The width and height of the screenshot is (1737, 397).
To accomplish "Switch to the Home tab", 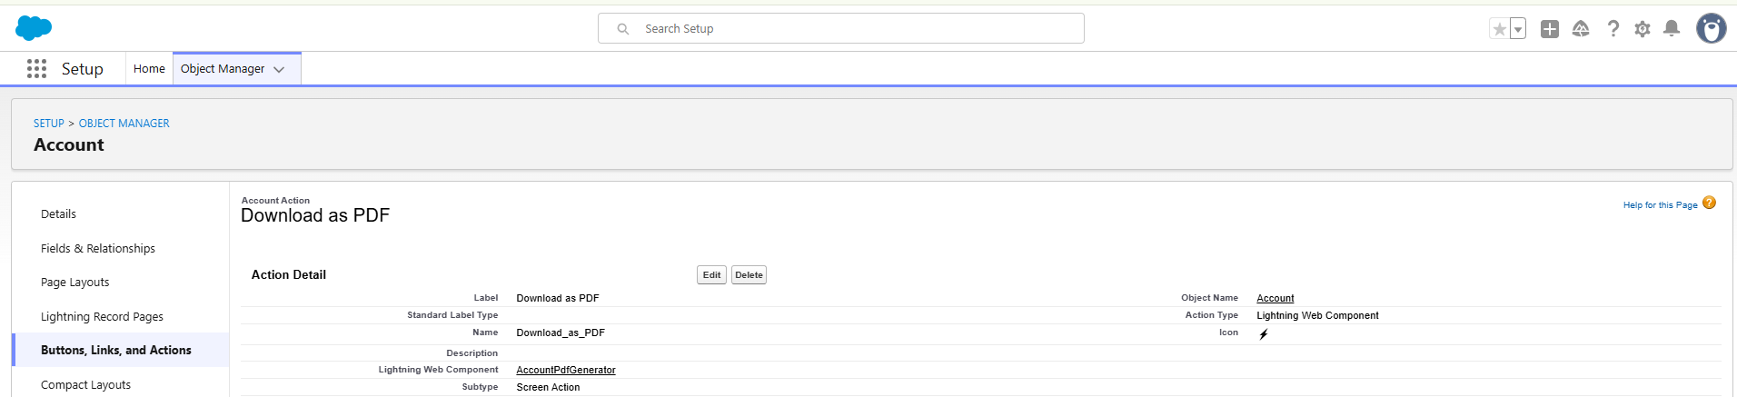I will (149, 69).
